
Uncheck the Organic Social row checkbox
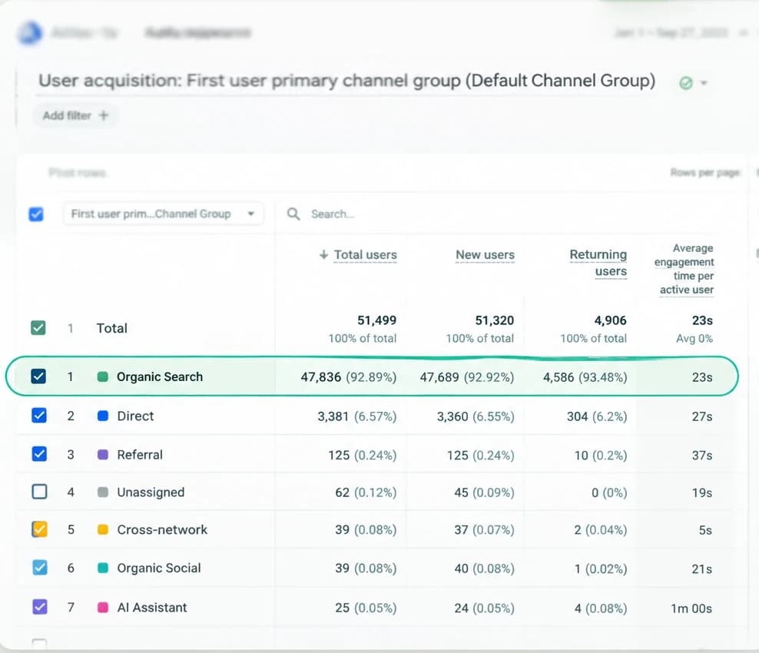(40, 567)
